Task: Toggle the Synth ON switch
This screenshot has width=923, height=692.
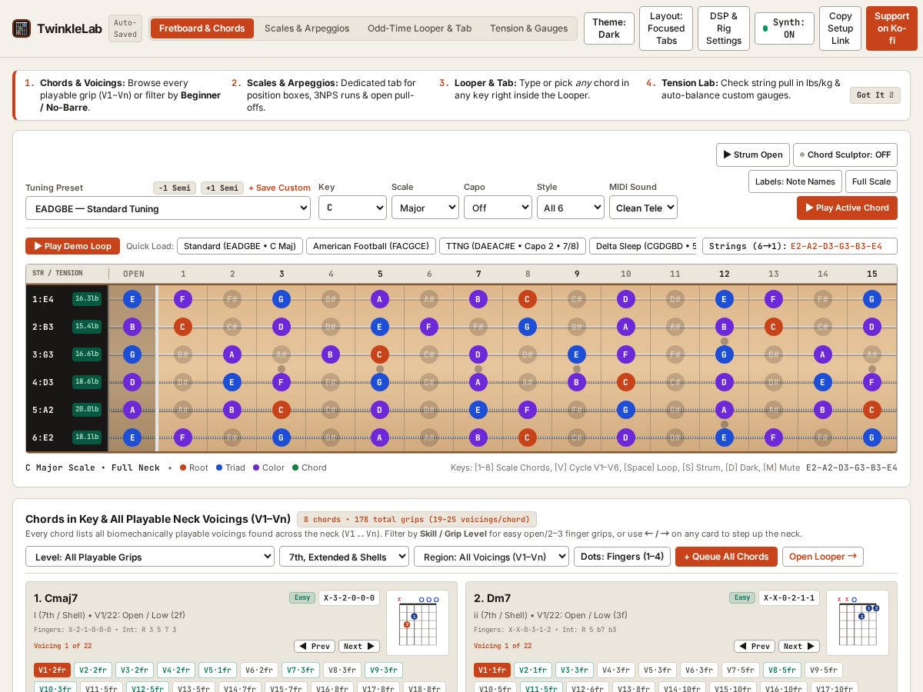Action: 785,28
